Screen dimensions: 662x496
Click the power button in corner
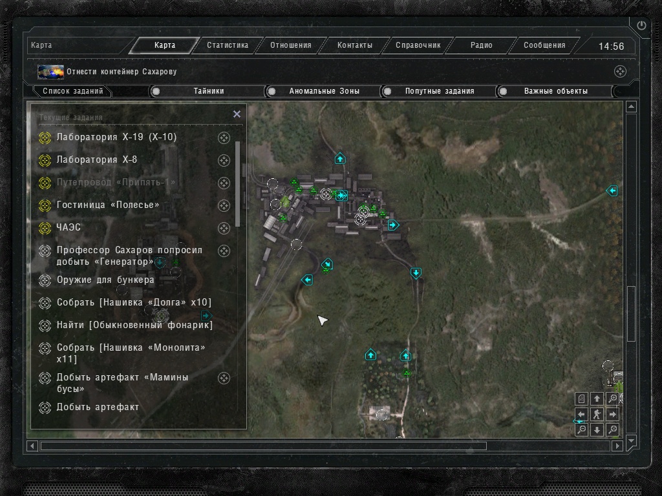coord(641,25)
